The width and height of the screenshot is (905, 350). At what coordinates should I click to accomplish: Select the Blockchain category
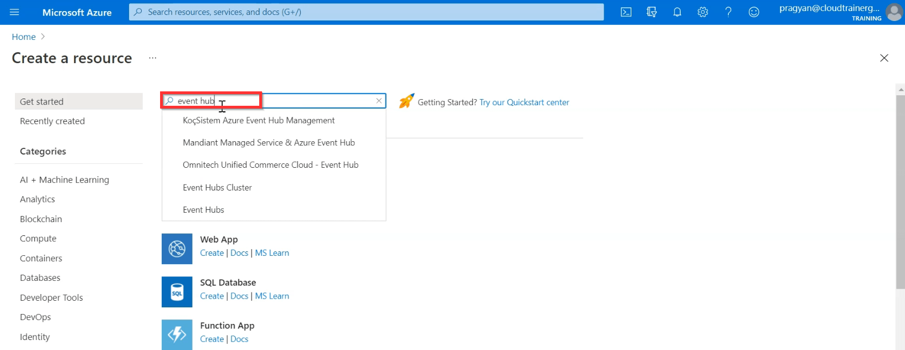click(x=41, y=219)
